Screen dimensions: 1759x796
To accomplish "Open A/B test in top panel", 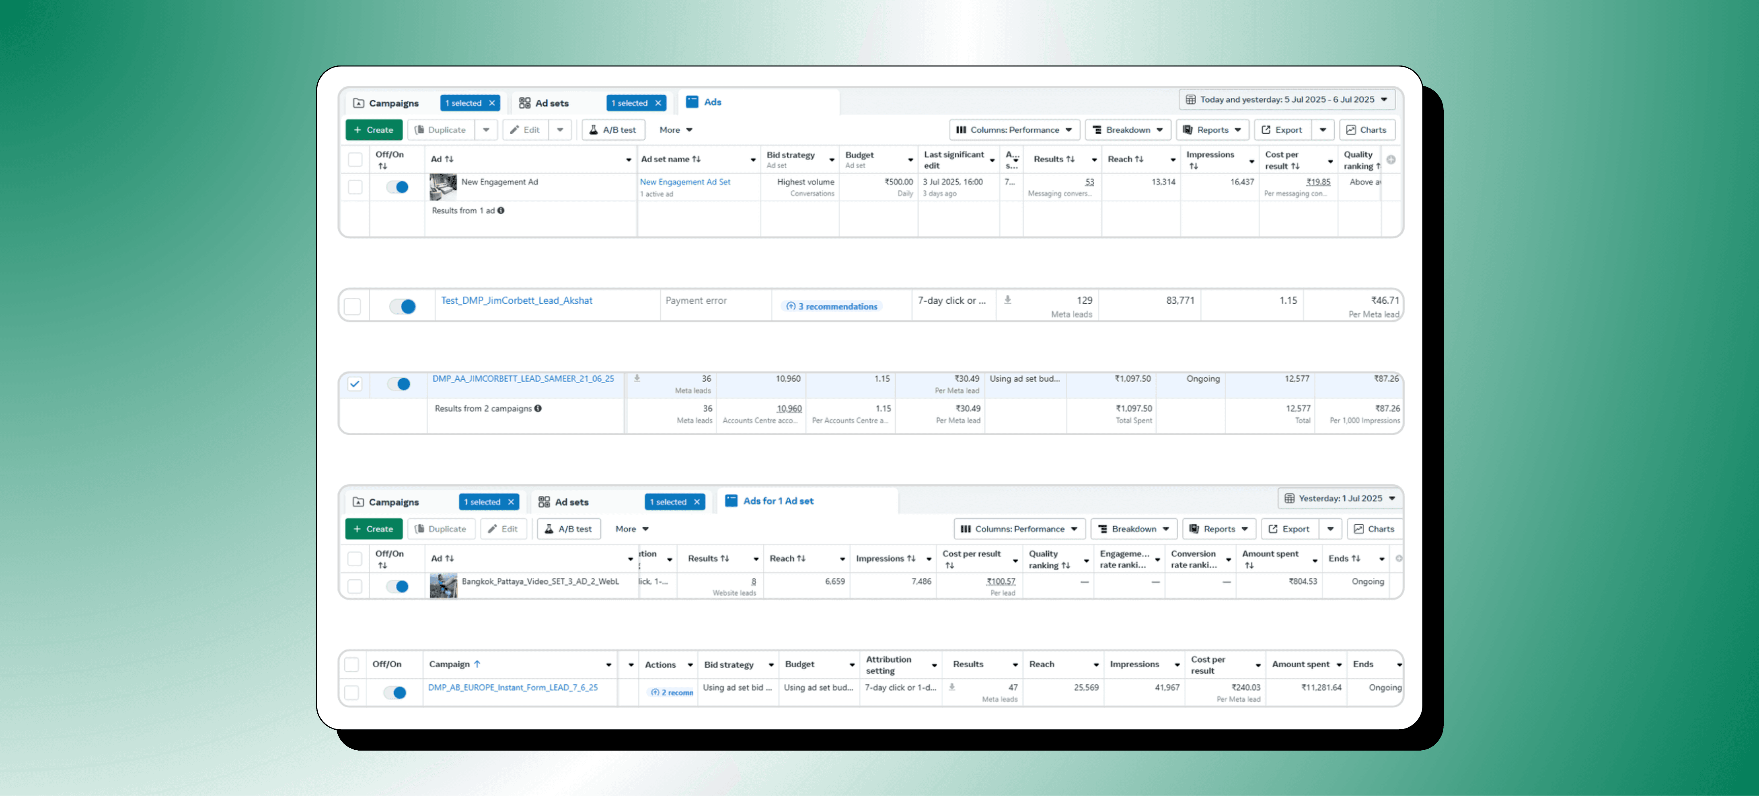I will 613,130.
